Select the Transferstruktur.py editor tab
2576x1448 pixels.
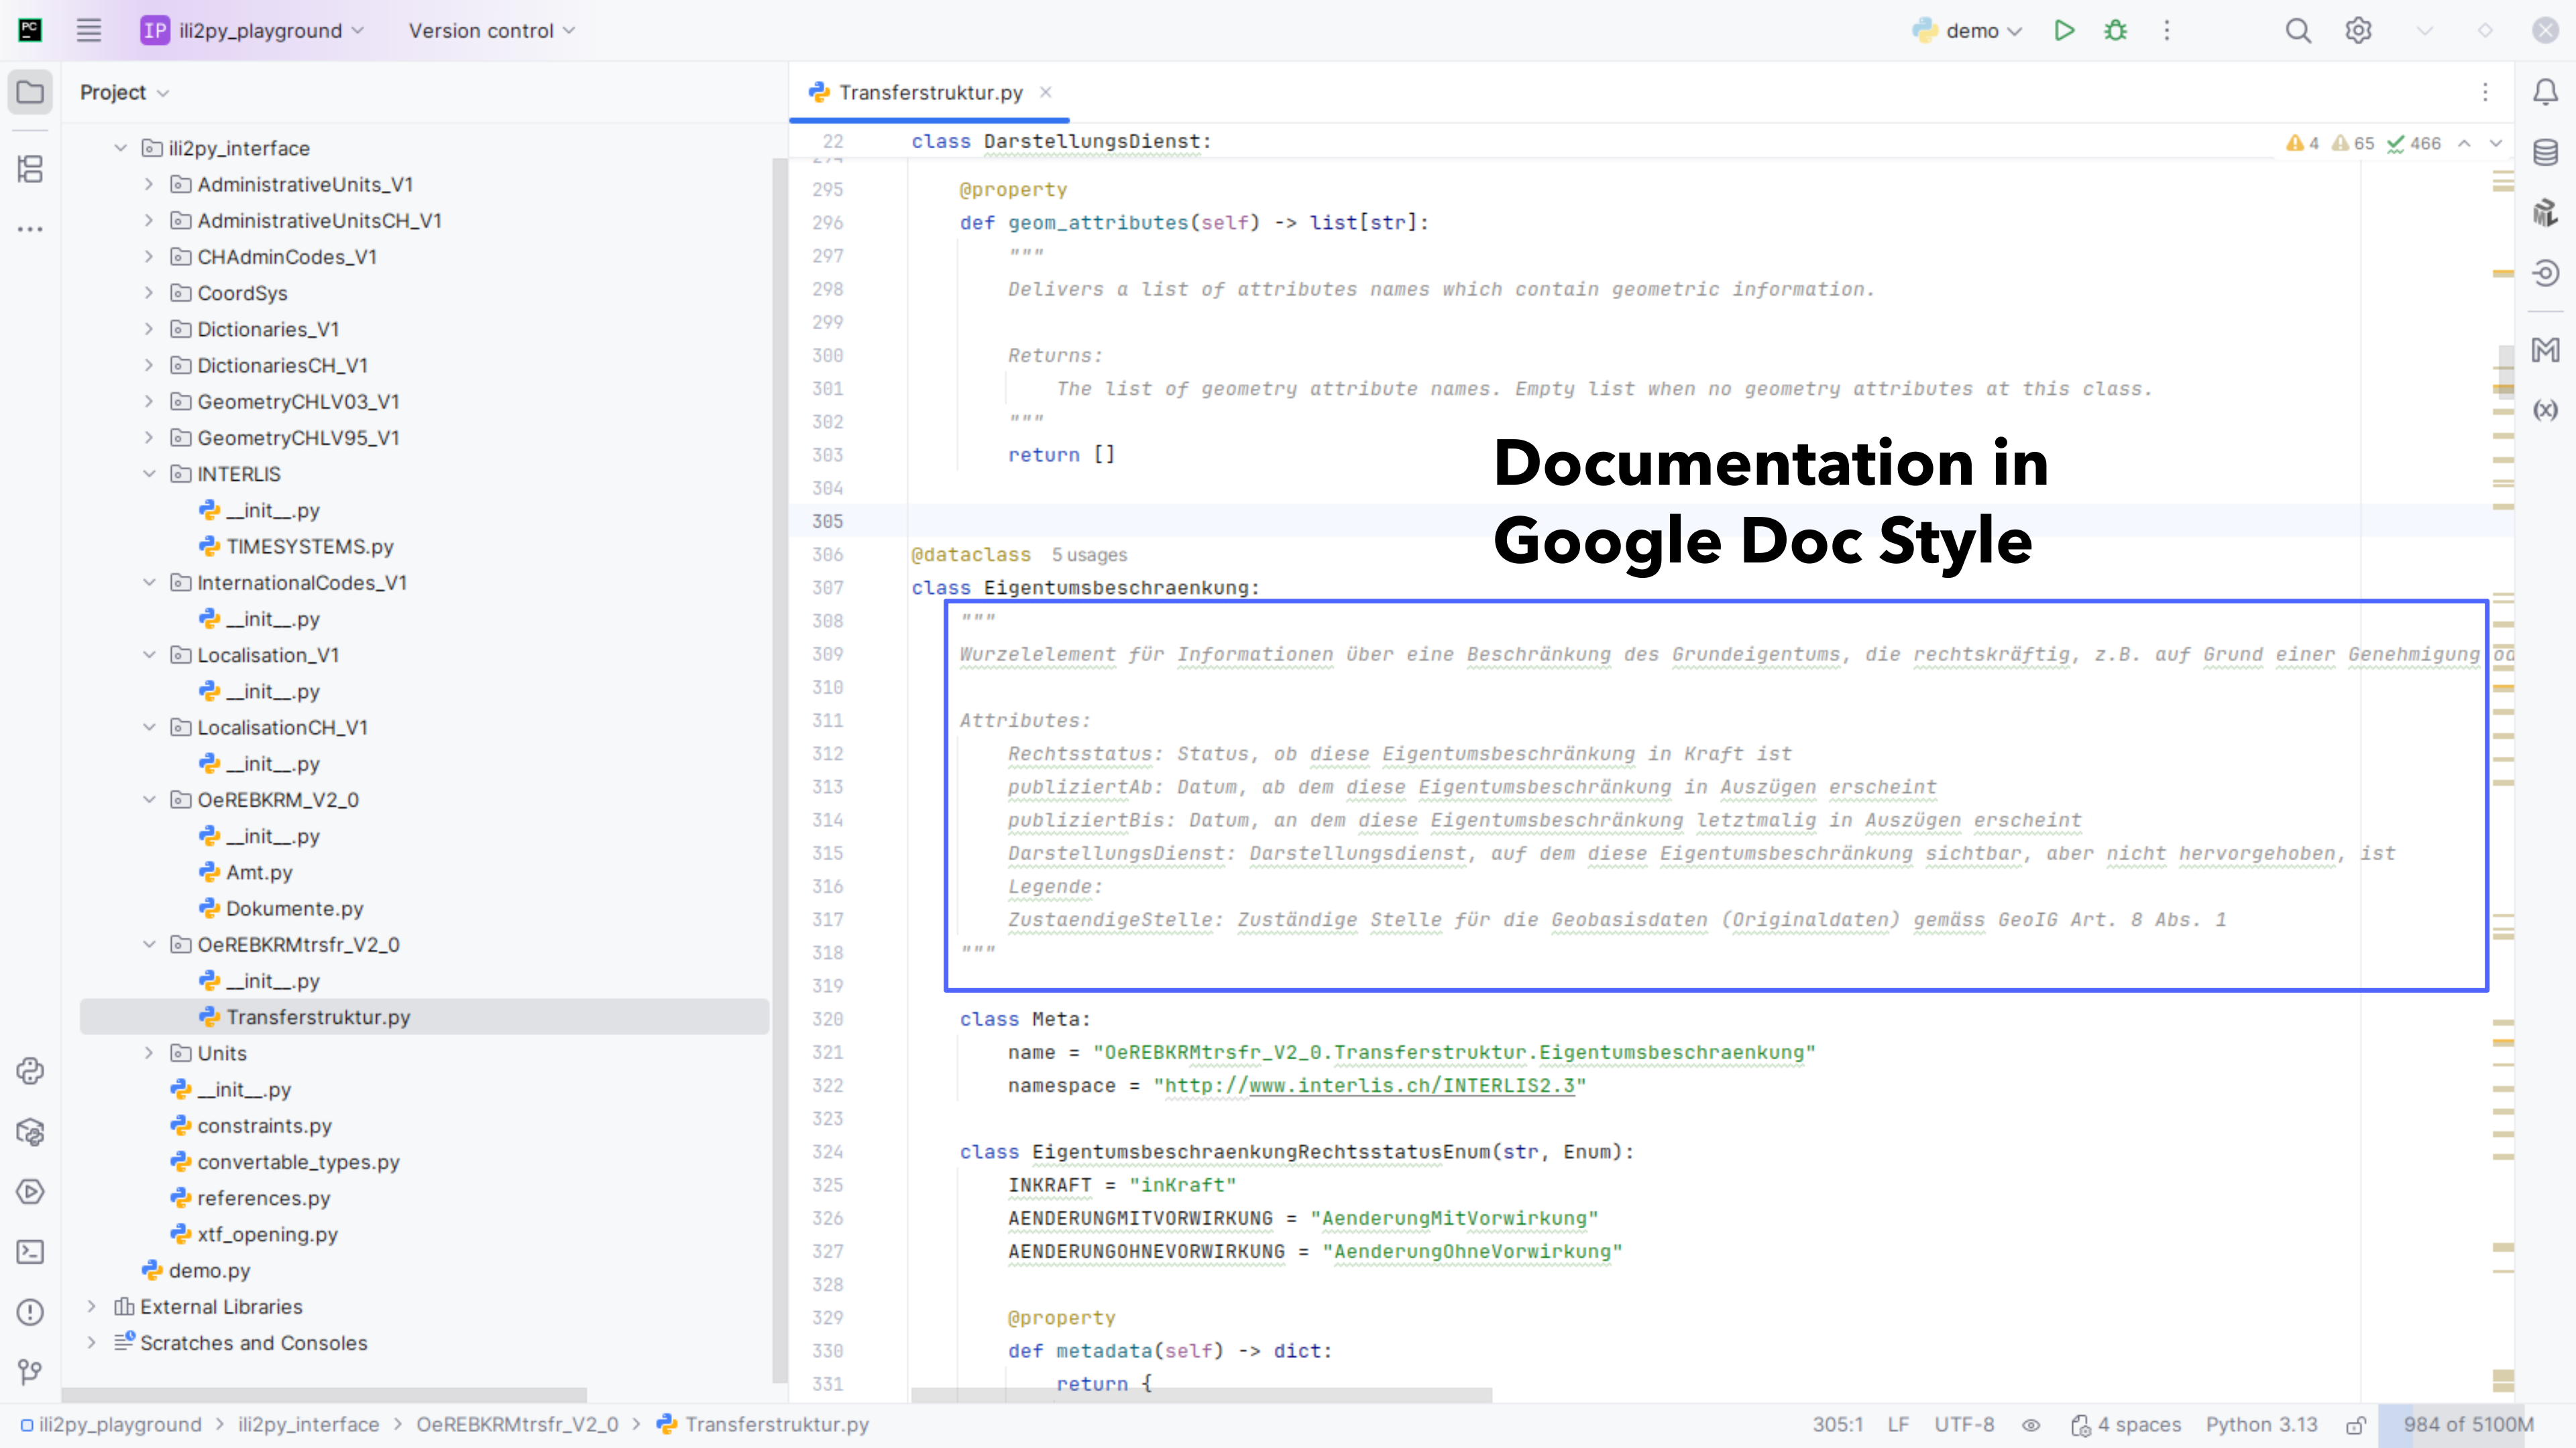[x=929, y=92]
